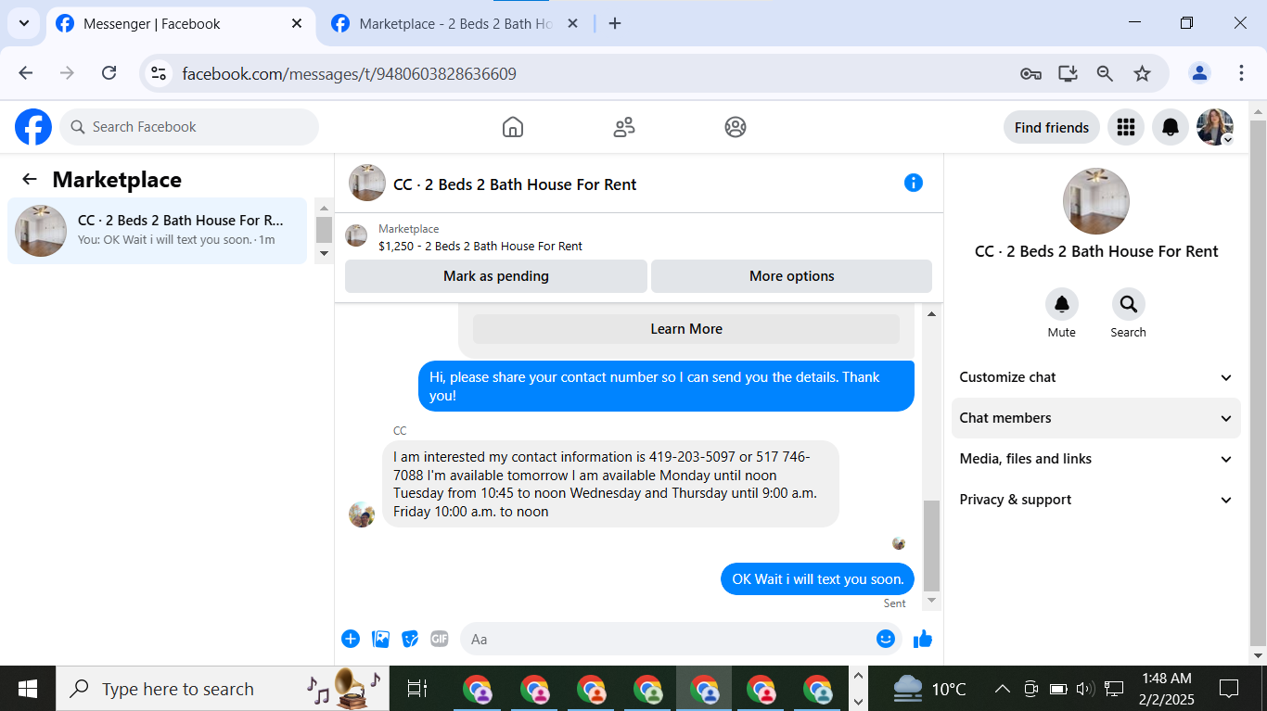Open the emoji picker smiley icon
Screen dimensions: 1267x711
[886, 639]
